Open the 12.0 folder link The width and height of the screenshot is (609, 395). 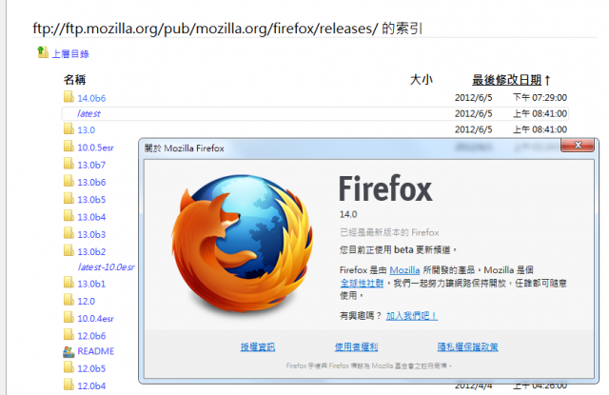86,302
